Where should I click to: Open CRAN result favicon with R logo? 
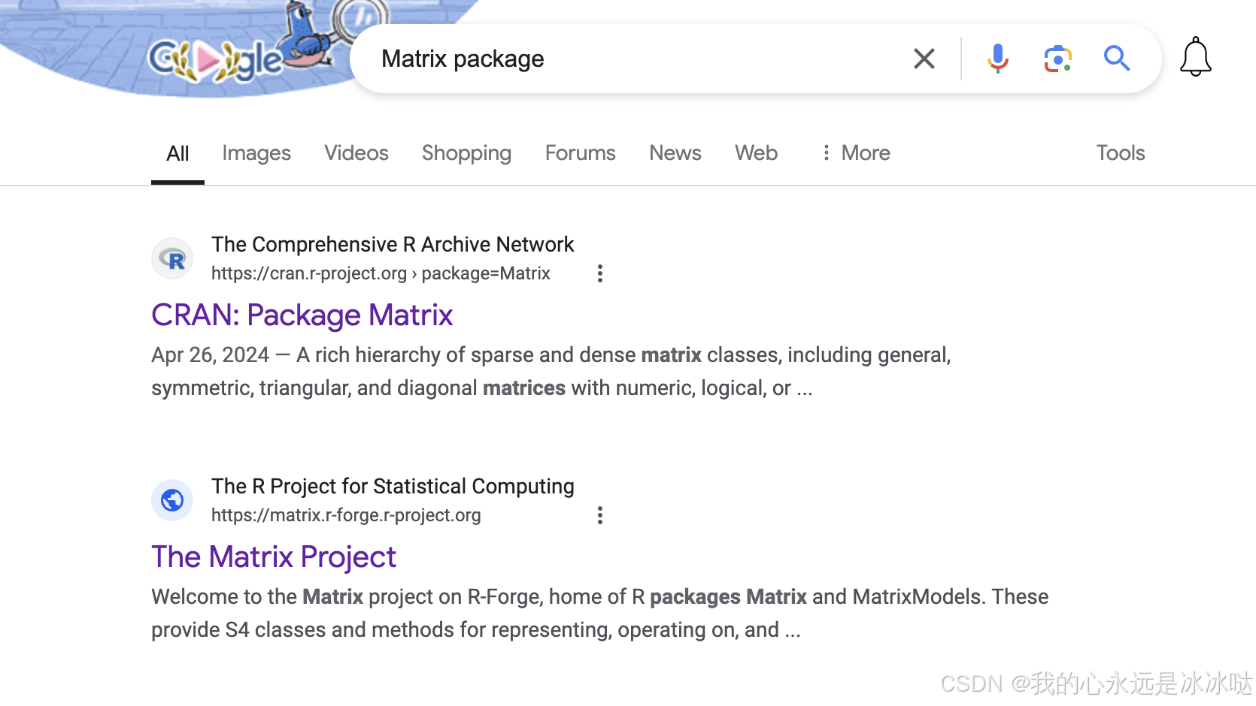(x=172, y=259)
